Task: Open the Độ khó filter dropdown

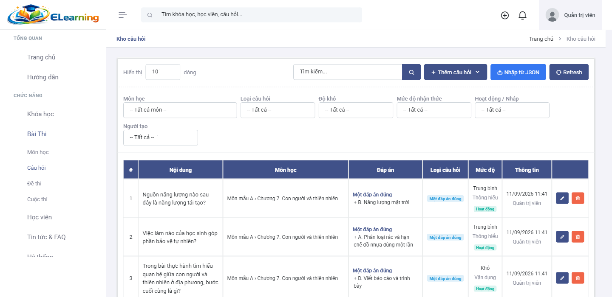Action: pyautogui.click(x=356, y=110)
